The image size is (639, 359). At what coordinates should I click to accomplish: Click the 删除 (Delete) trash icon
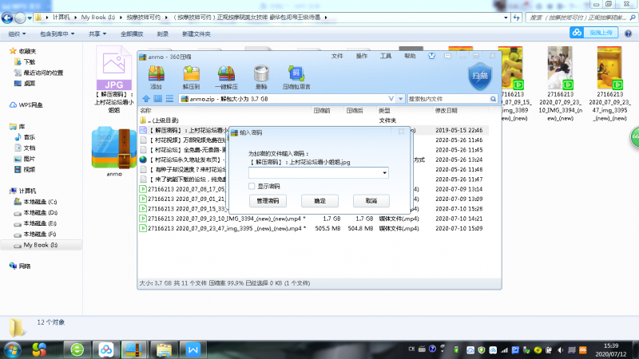point(260,76)
